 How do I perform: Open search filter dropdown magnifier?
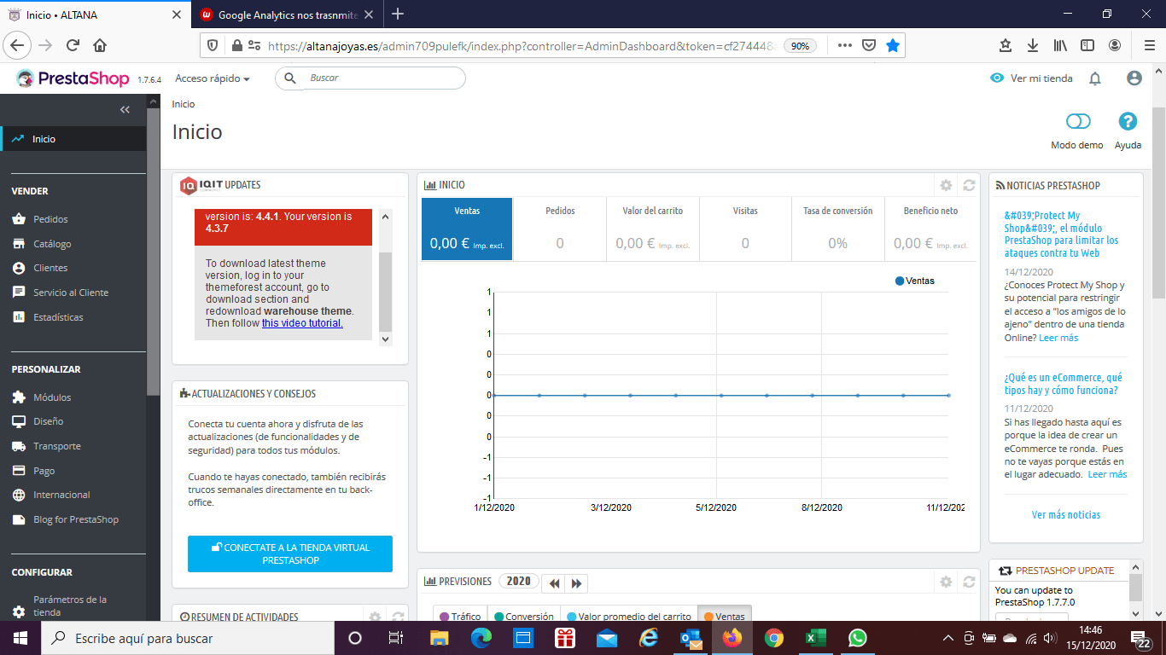pyautogui.click(x=290, y=78)
